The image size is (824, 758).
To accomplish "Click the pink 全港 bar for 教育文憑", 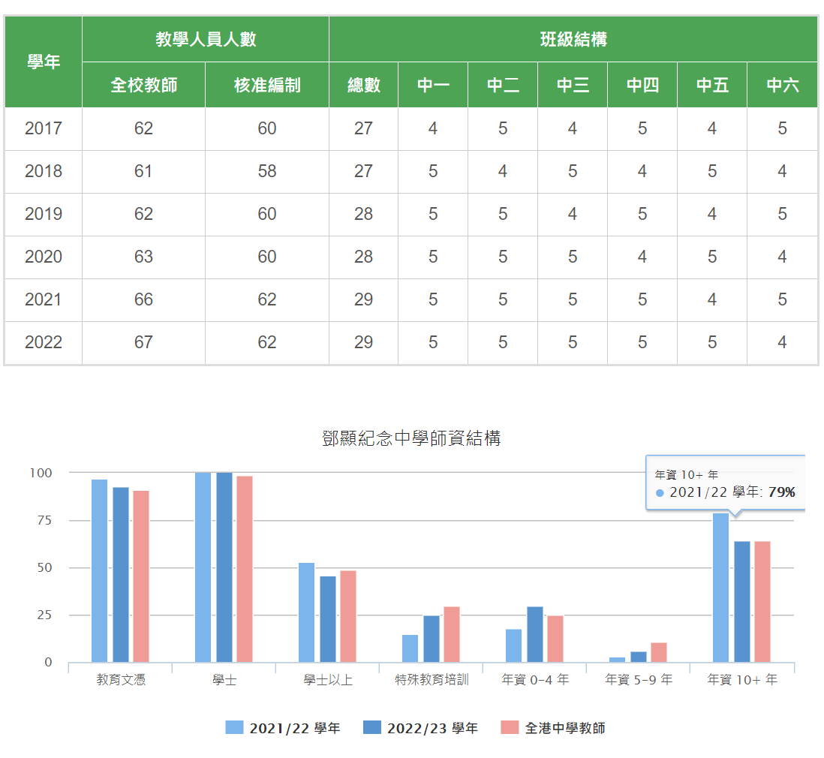I will 141,576.
